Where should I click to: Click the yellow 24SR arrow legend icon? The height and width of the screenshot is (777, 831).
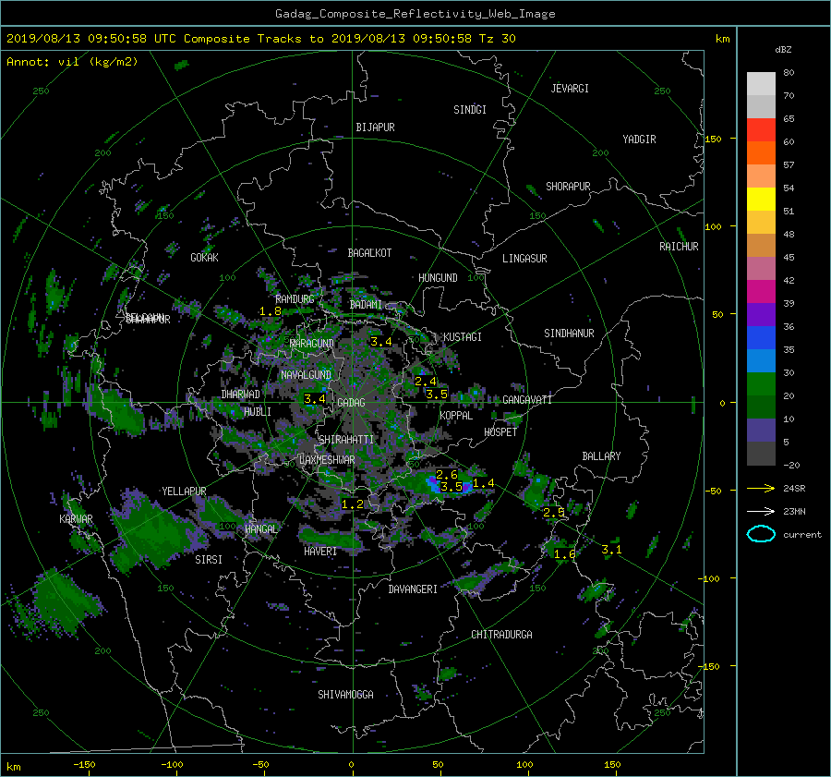tap(761, 488)
